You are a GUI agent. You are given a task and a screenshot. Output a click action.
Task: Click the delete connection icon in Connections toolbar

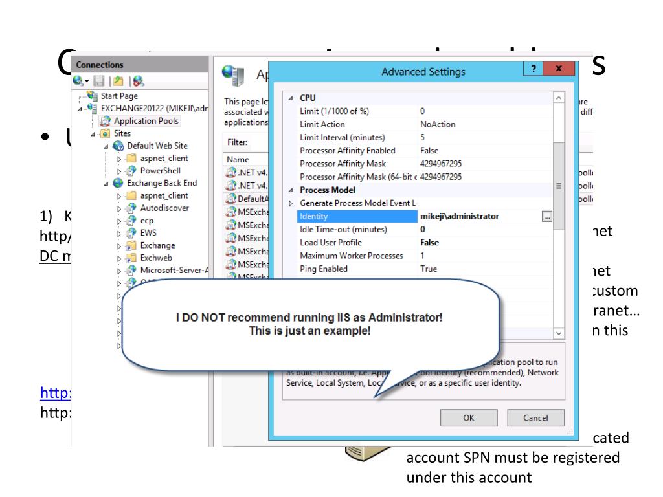139,81
